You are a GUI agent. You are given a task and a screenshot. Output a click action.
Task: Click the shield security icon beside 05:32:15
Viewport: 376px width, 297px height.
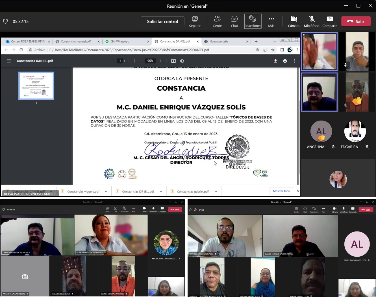pos(5,21)
